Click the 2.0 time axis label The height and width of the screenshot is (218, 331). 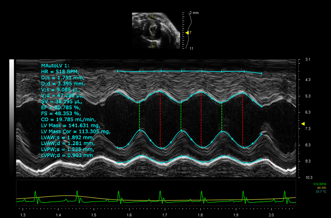coord(271,215)
